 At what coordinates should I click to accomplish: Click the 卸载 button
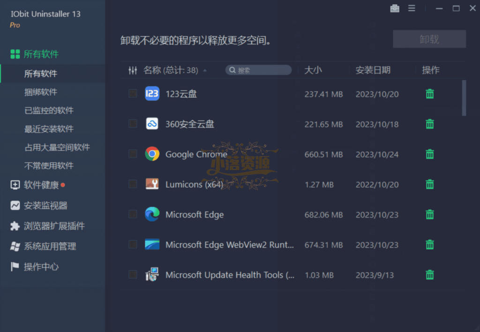click(x=429, y=39)
